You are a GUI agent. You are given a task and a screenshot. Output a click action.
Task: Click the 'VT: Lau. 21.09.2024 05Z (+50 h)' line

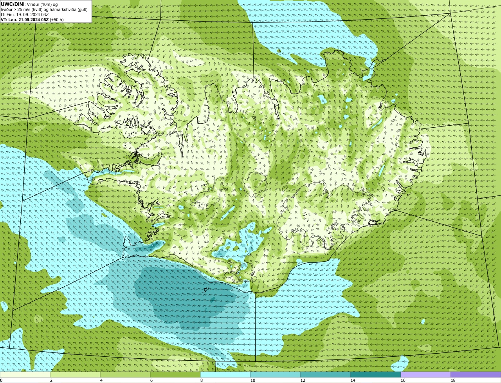coord(32,19)
